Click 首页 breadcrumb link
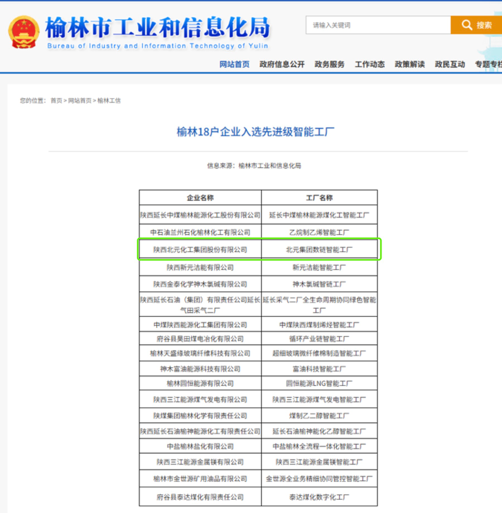 coord(56,100)
